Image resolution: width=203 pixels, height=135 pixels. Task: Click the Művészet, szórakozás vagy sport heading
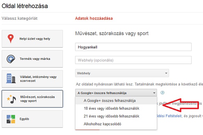(x=112, y=33)
